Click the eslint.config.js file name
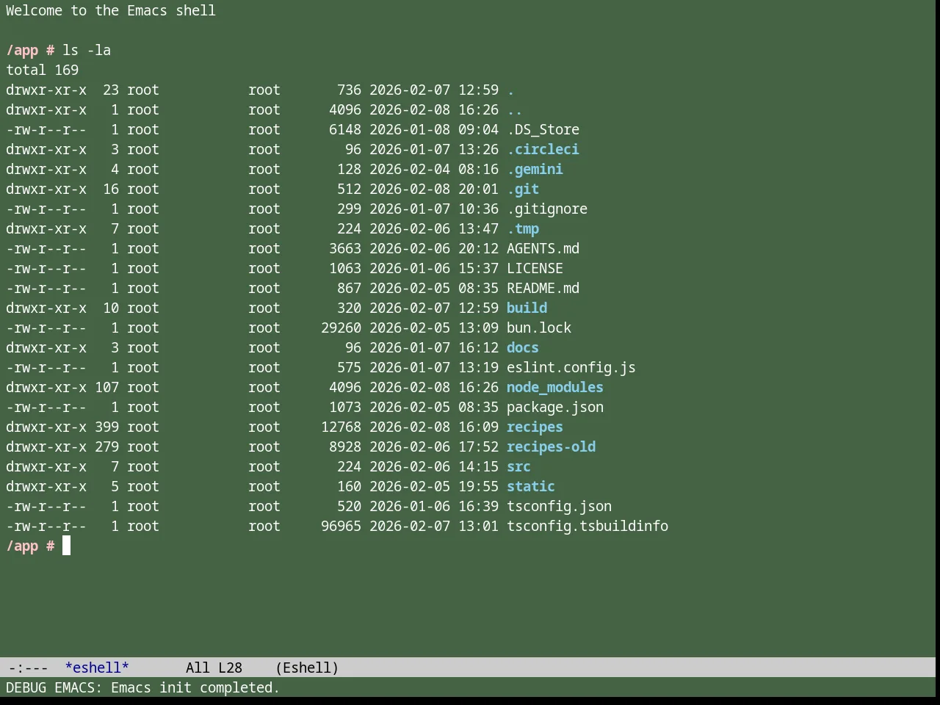Screen dimensions: 940x705 (571, 367)
